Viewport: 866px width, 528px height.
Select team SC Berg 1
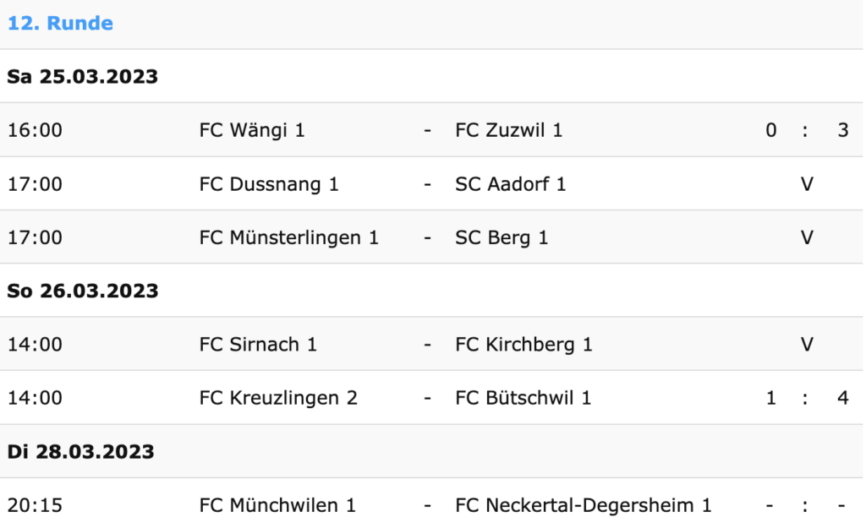pos(502,237)
